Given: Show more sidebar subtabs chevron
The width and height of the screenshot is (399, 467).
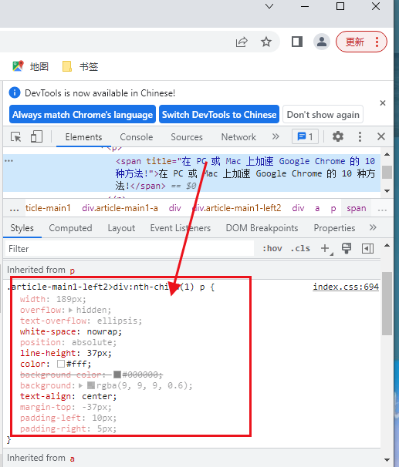Looking at the screenshot, I should click(x=373, y=227).
